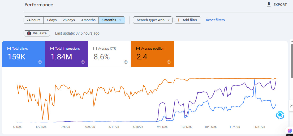
Task: Uncheck the Total impressions checkbox
Action: coord(52,49)
